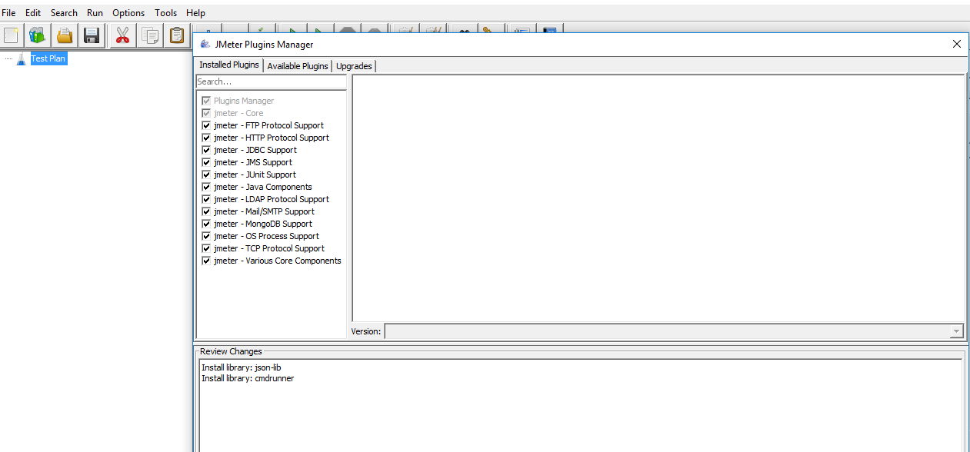Open the Help menu
The width and height of the screenshot is (970, 452).
pos(196,12)
